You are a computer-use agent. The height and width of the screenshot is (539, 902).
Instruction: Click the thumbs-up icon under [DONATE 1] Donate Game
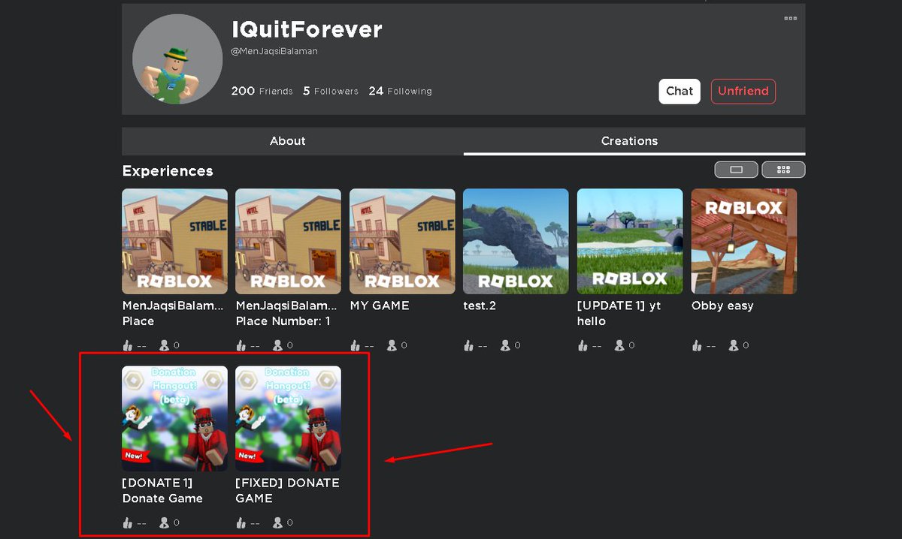[x=127, y=522]
